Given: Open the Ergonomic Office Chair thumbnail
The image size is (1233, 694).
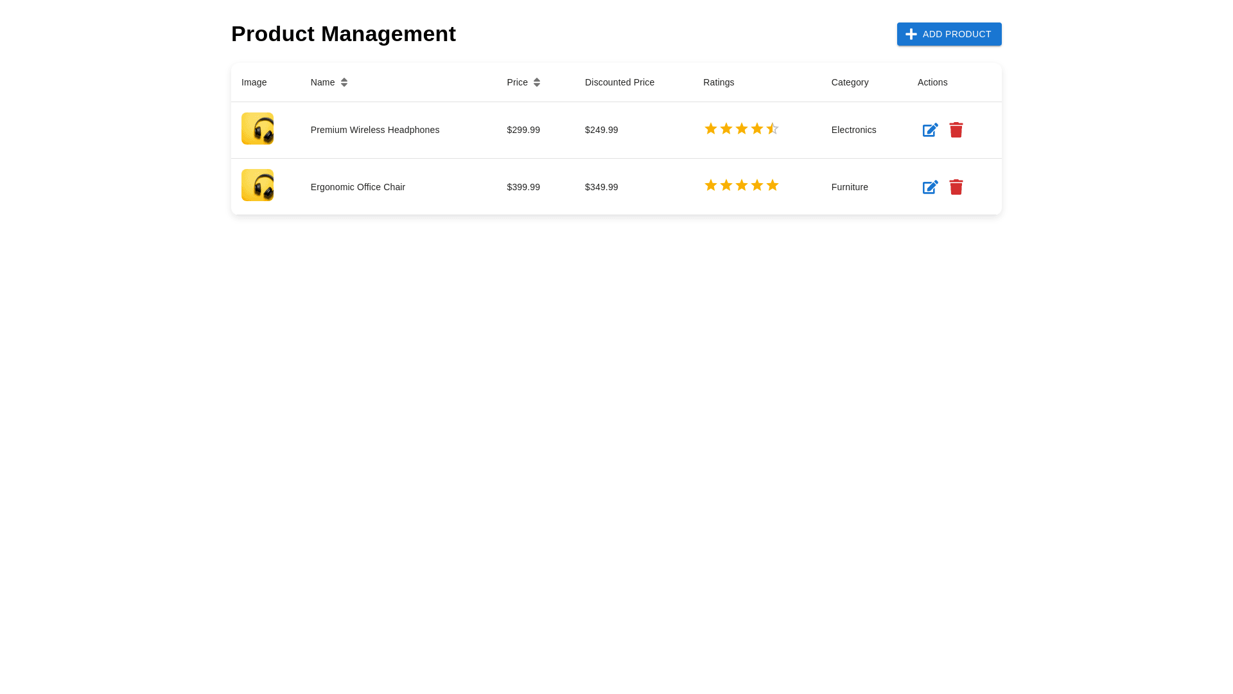Looking at the screenshot, I should pos(258,185).
